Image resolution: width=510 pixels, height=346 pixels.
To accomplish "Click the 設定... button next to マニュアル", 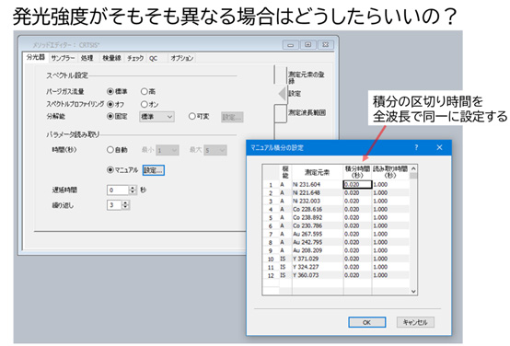I will [154, 170].
